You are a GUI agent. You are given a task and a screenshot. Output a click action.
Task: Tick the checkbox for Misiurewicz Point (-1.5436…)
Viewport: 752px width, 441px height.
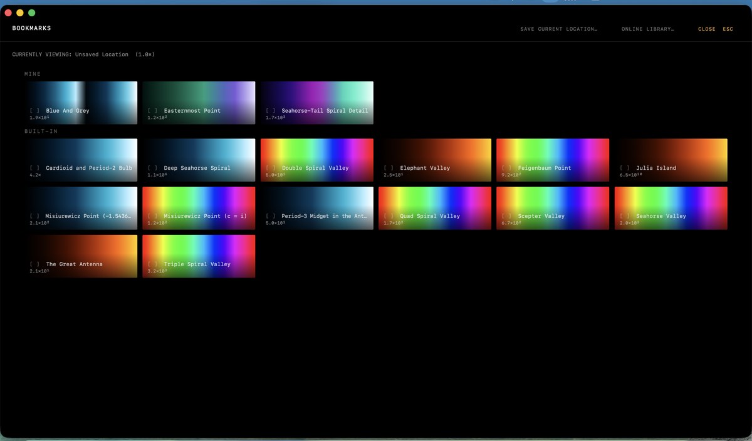pos(34,216)
